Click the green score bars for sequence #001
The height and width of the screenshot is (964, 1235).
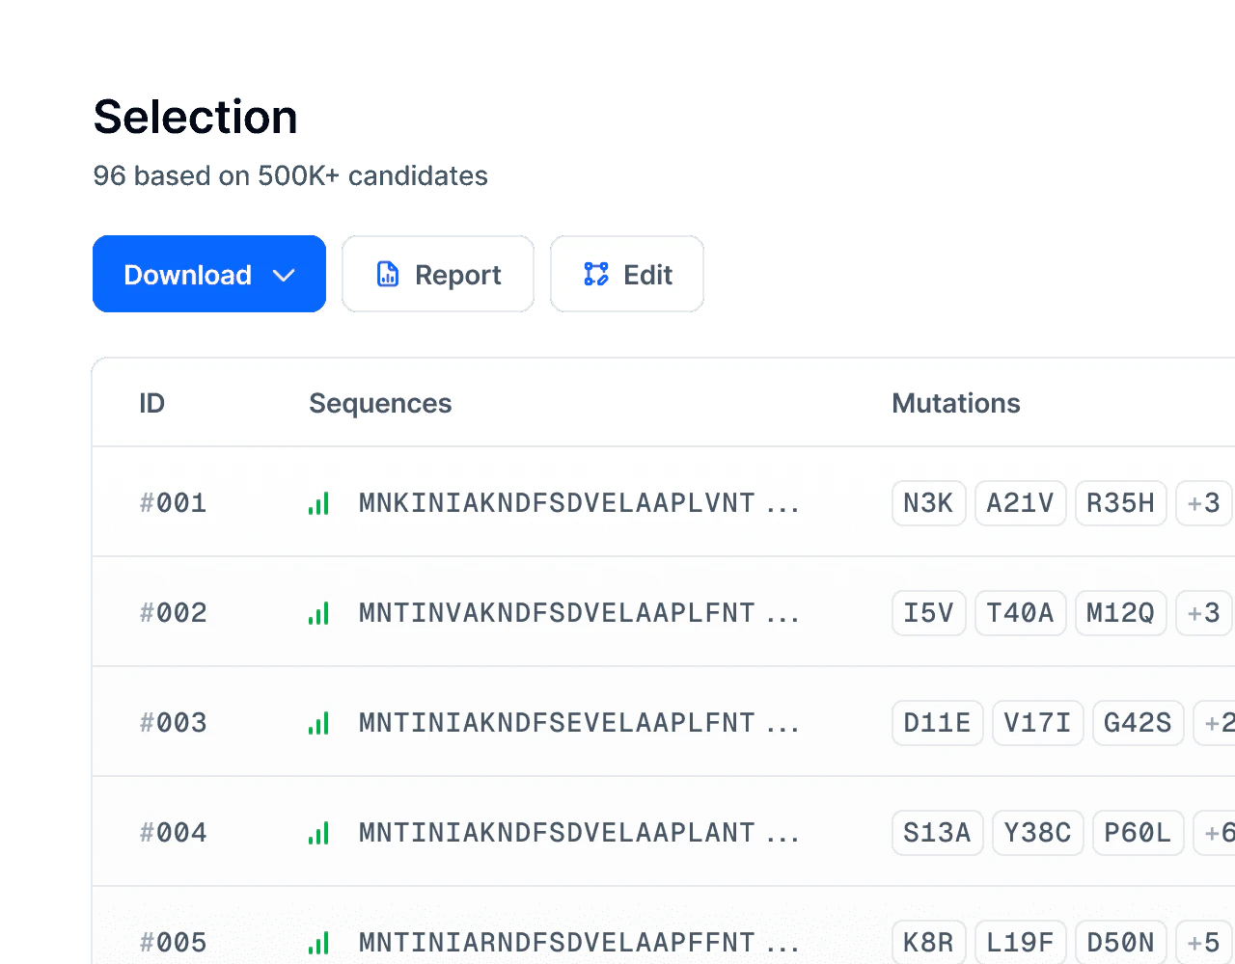(x=319, y=502)
